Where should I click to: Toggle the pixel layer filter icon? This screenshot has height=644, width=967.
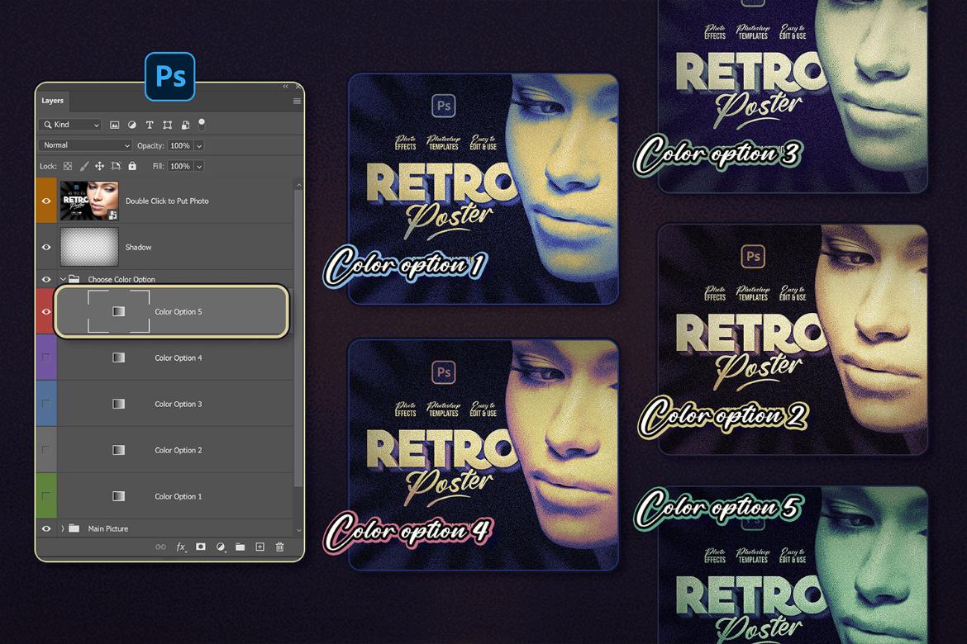pos(115,125)
